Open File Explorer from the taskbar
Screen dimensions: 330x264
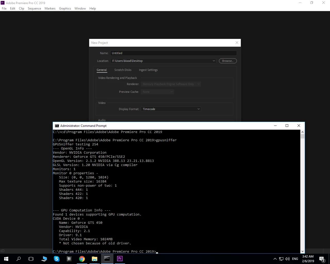(x=94, y=259)
